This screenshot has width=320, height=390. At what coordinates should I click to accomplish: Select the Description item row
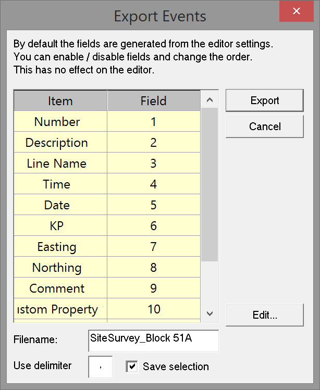click(x=57, y=143)
